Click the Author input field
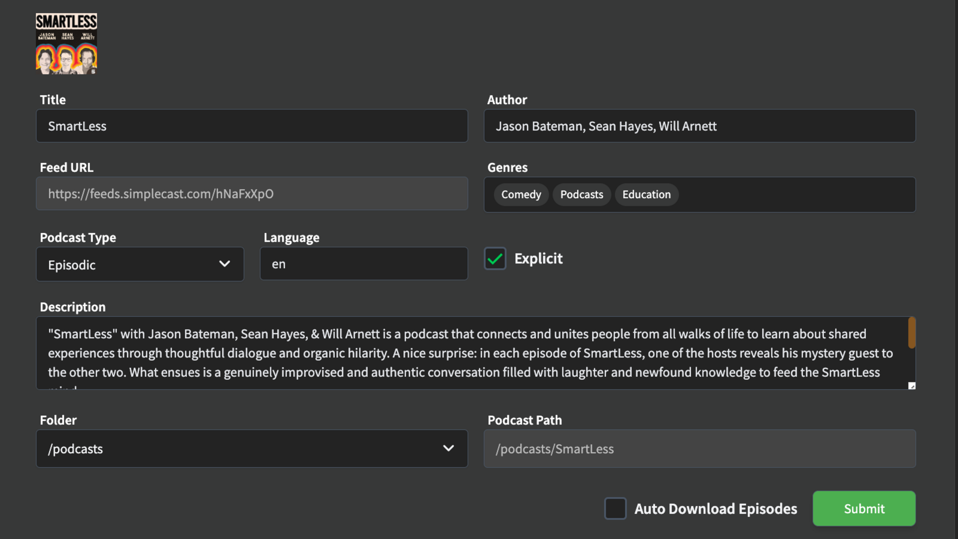This screenshot has height=539, width=958. pos(700,126)
